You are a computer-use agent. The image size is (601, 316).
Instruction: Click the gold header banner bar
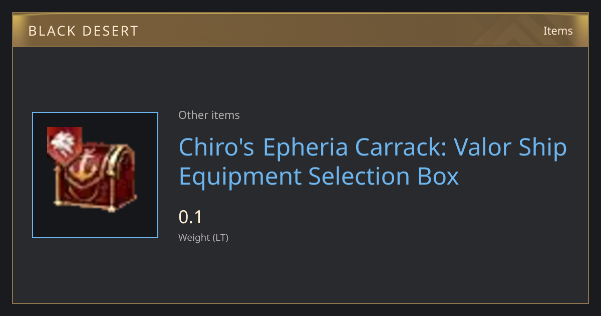300,31
